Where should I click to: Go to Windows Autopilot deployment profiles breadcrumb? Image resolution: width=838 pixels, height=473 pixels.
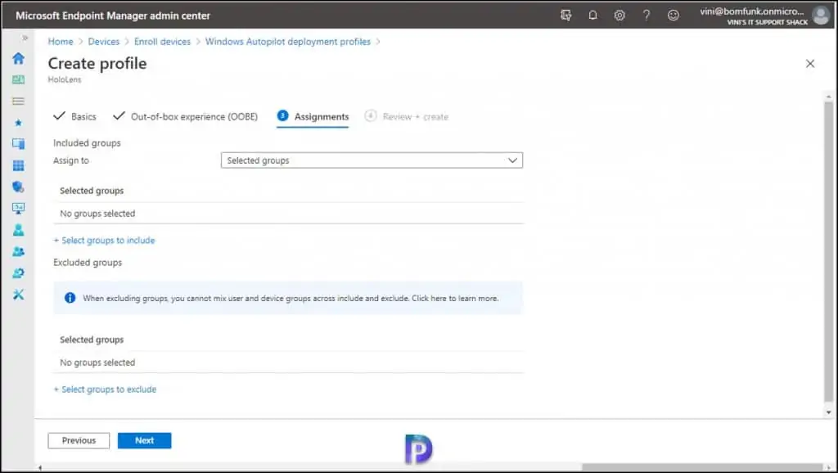(x=287, y=42)
